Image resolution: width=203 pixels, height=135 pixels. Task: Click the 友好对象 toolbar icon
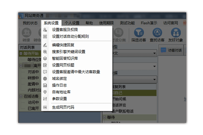(176, 32)
